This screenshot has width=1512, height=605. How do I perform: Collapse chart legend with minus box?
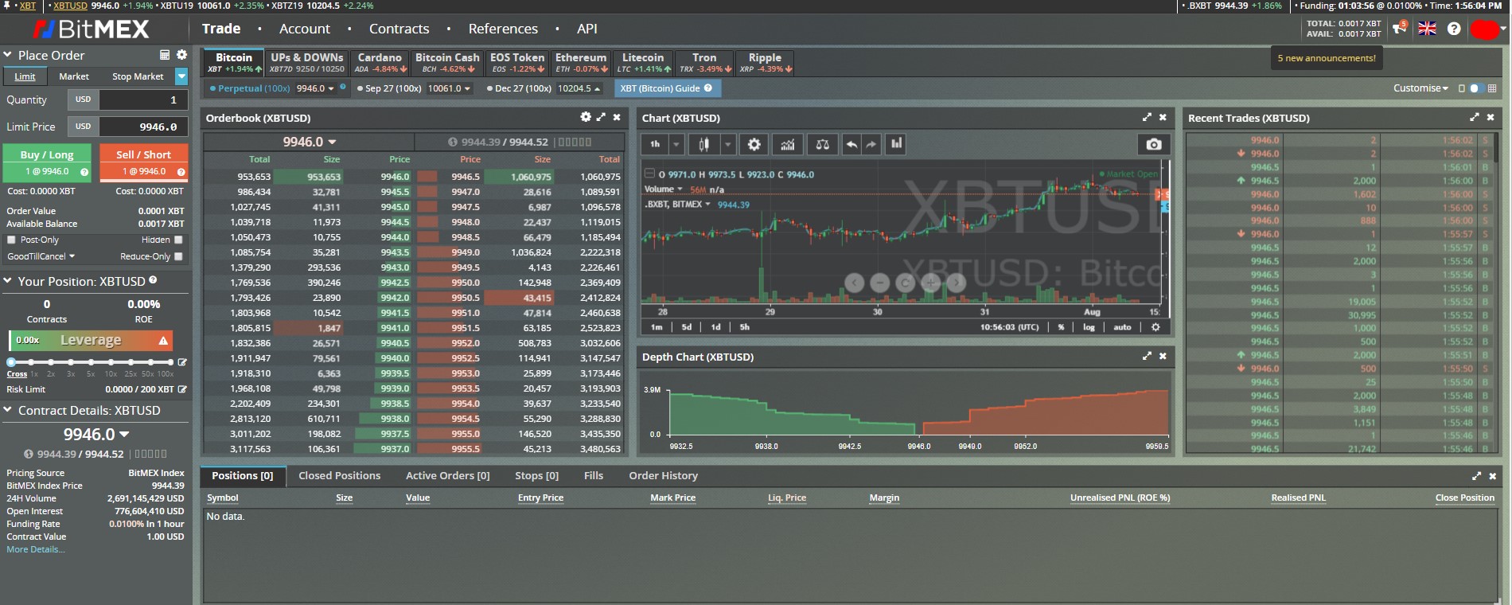(x=649, y=174)
